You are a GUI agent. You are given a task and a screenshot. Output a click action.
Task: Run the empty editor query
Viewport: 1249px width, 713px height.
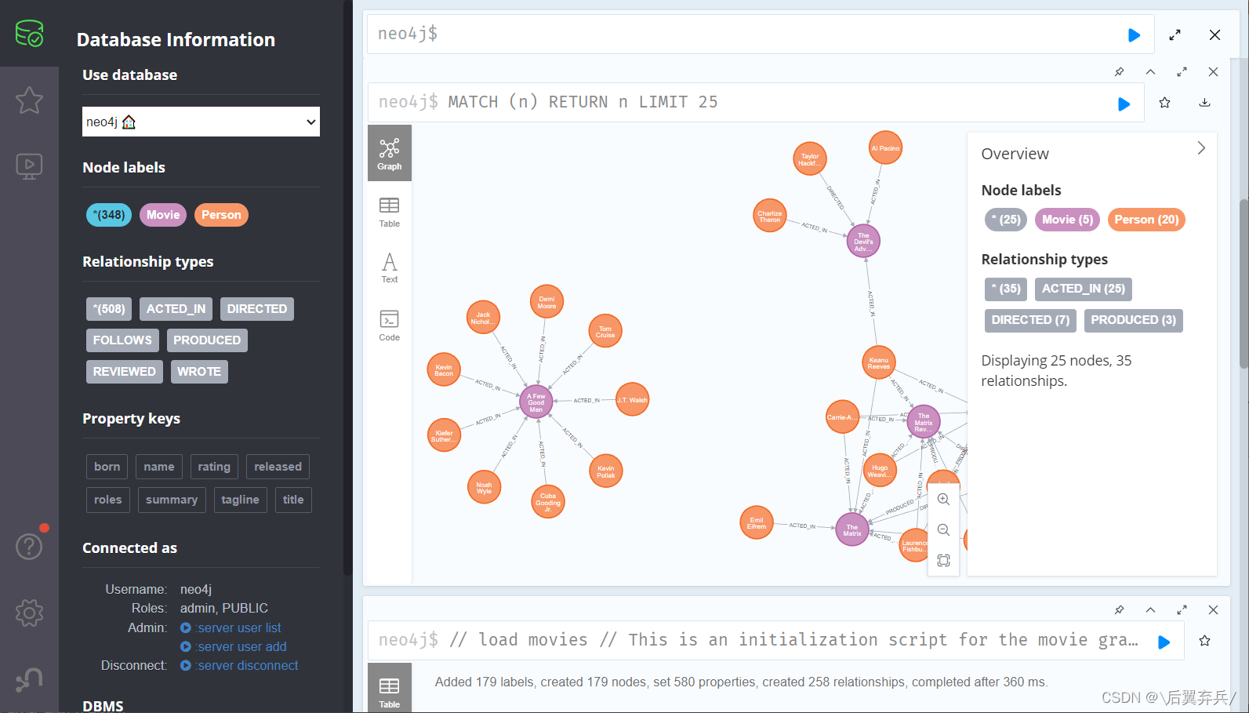tap(1134, 35)
